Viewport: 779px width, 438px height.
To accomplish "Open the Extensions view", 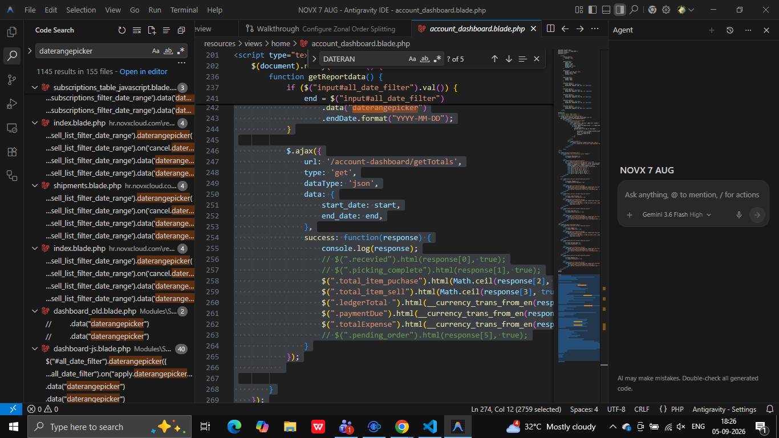I will (12, 152).
